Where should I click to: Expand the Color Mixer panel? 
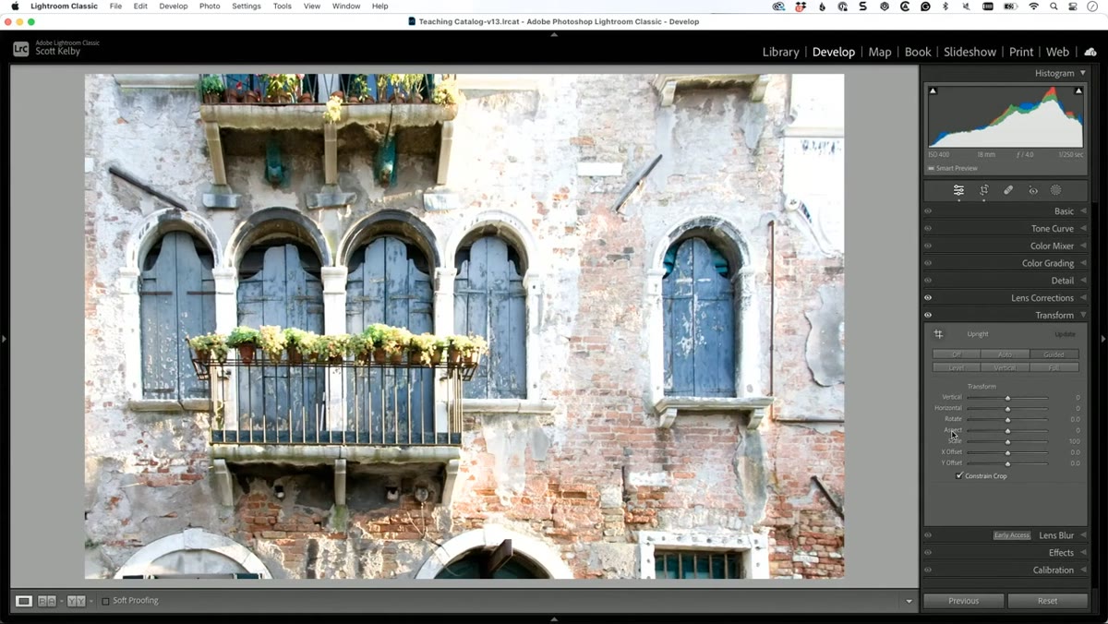point(1083,246)
